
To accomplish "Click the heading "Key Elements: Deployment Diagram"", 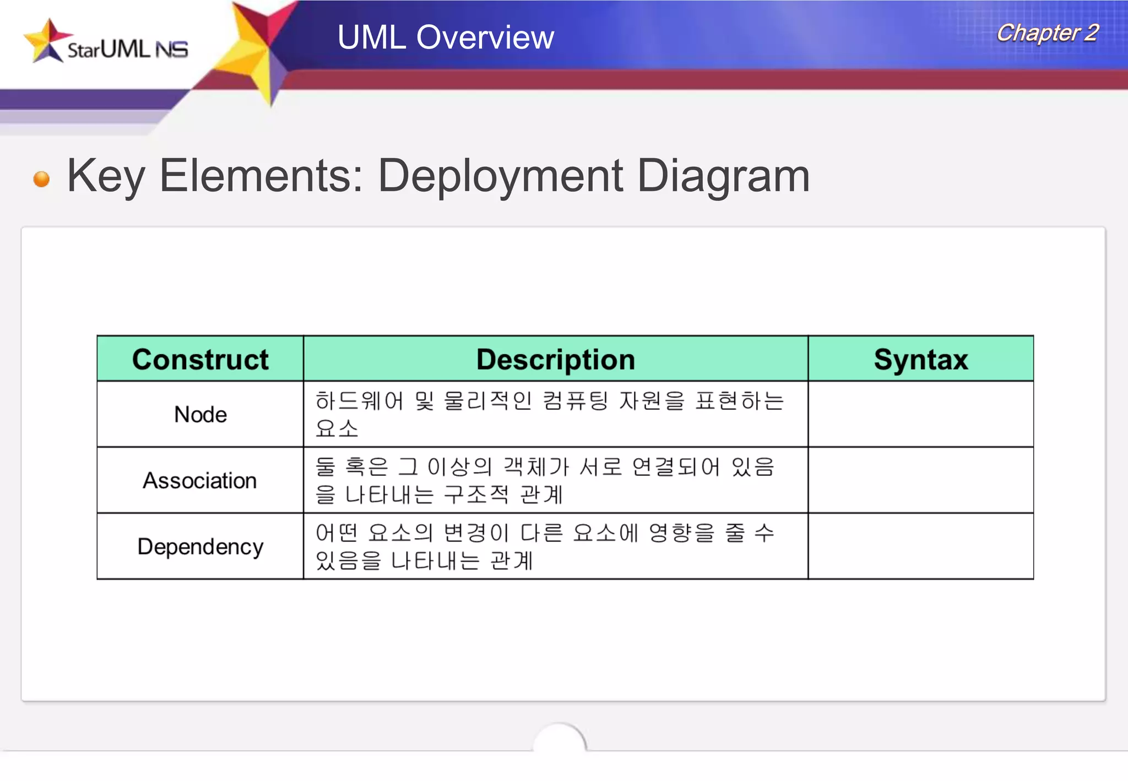I will point(438,176).
